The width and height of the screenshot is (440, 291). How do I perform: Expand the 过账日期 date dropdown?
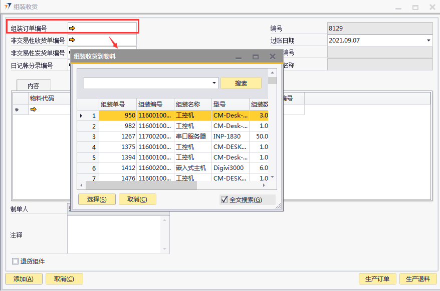pos(428,40)
